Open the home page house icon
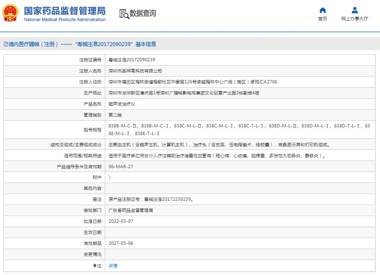 click(323, 10)
